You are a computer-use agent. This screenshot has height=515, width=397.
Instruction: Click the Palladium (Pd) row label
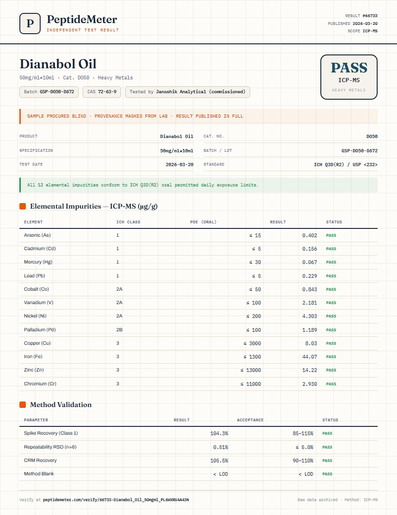point(40,330)
